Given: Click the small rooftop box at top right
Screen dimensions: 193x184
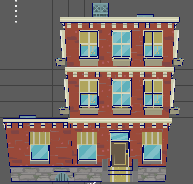Looking at the screenshot, I should [145, 16].
